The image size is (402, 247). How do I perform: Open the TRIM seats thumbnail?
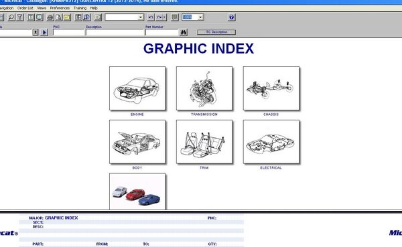(x=204, y=142)
